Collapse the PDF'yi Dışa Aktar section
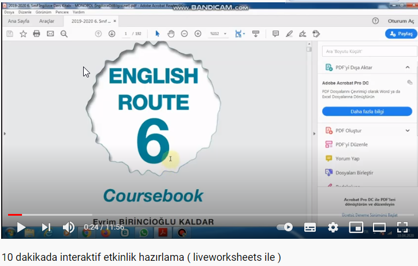418x266 pixels. pos(408,67)
